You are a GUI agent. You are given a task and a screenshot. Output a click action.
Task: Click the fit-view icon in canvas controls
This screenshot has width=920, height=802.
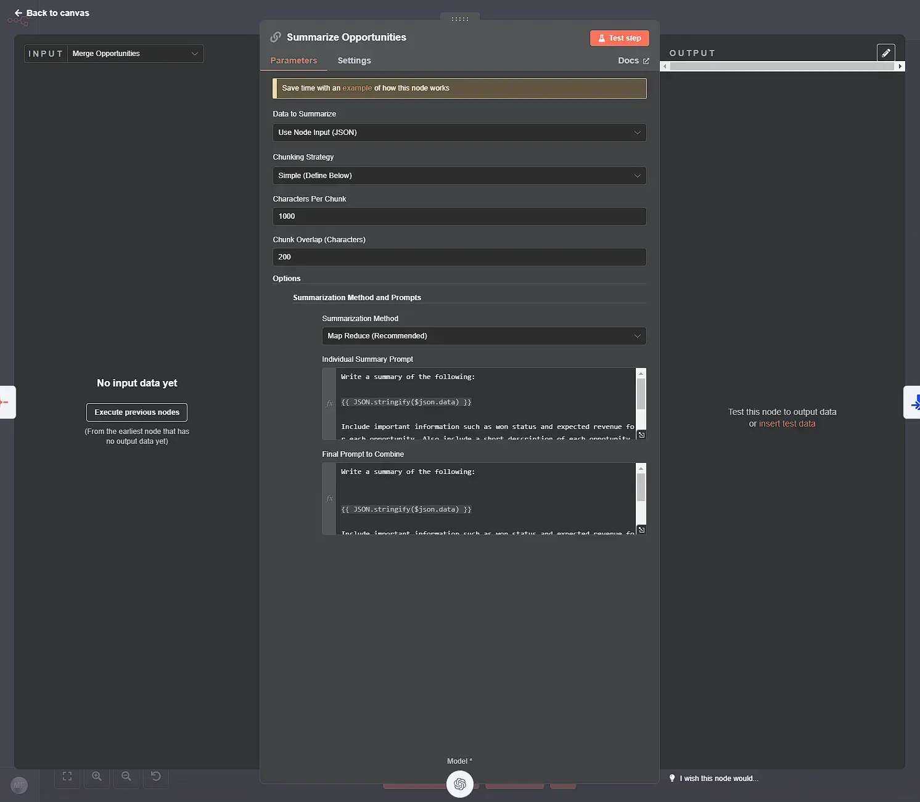pyautogui.click(x=67, y=776)
